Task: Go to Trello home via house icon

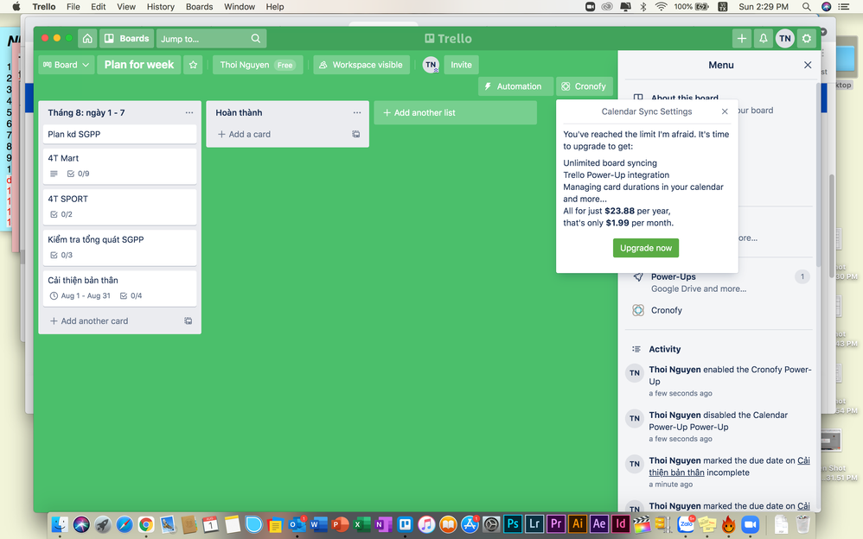Action: click(87, 39)
